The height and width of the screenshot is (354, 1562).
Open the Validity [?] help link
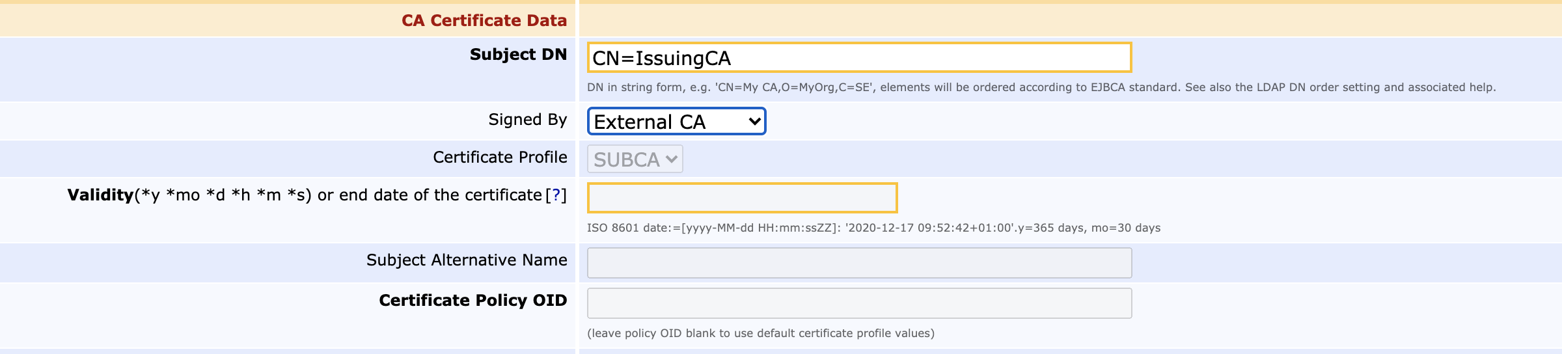coord(556,195)
